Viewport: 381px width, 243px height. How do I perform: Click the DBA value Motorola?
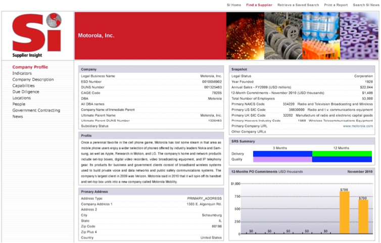tap(215, 99)
